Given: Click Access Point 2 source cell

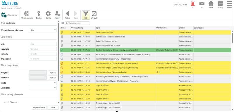Looking at the screenshot, I should (x=186, y=94).
